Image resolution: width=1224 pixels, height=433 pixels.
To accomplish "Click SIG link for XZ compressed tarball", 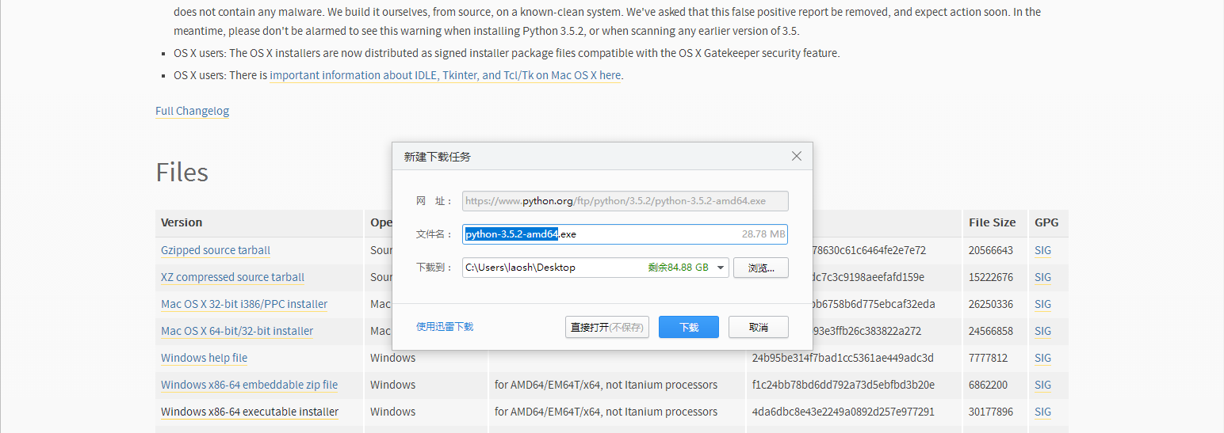I will point(1042,277).
